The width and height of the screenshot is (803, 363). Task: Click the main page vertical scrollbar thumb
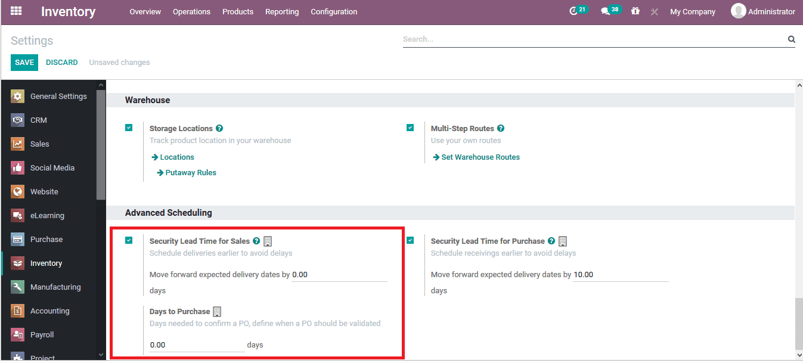[798, 324]
